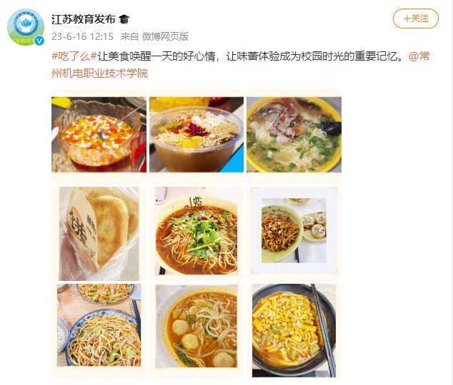453x385 pixels.
Task: View the fish ball noodle soup photo
Action: pos(196,327)
